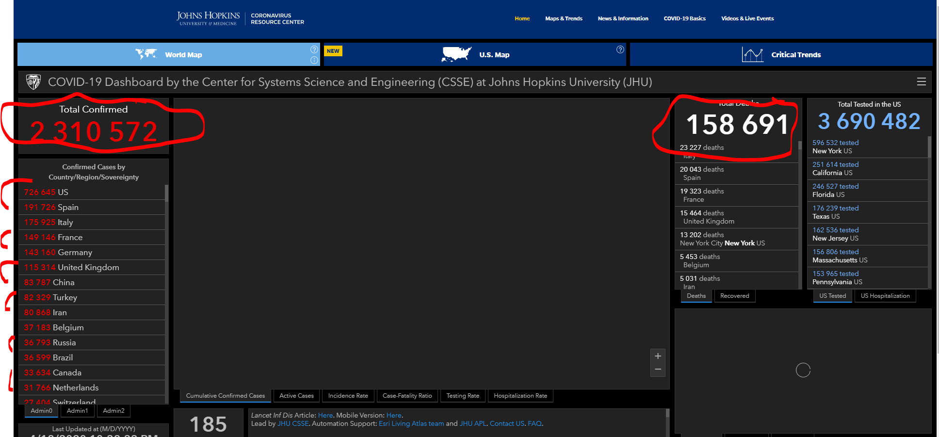Follow the Esri Living Atlas team link
The height and width of the screenshot is (437, 939).
pyautogui.click(x=411, y=423)
